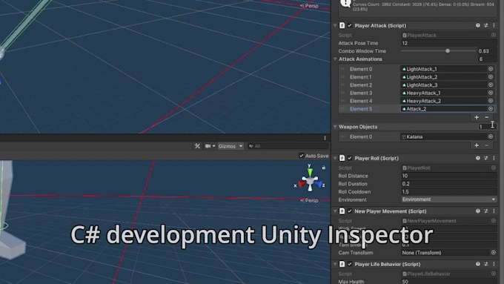Open New Player Movement options menu

click(x=494, y=211)
